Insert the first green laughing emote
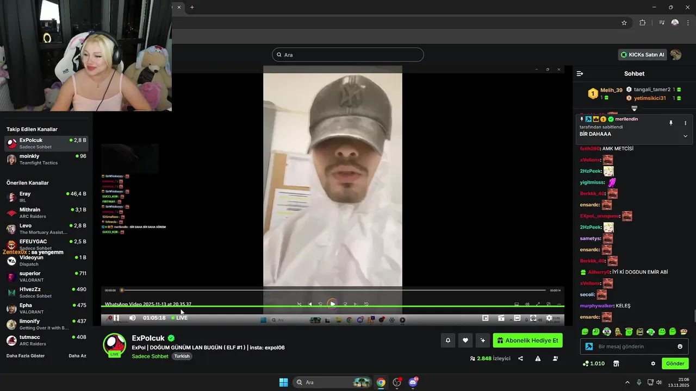The height and width of the screenshot is (391, 696). pyautogui.click(x=585, y=331)
